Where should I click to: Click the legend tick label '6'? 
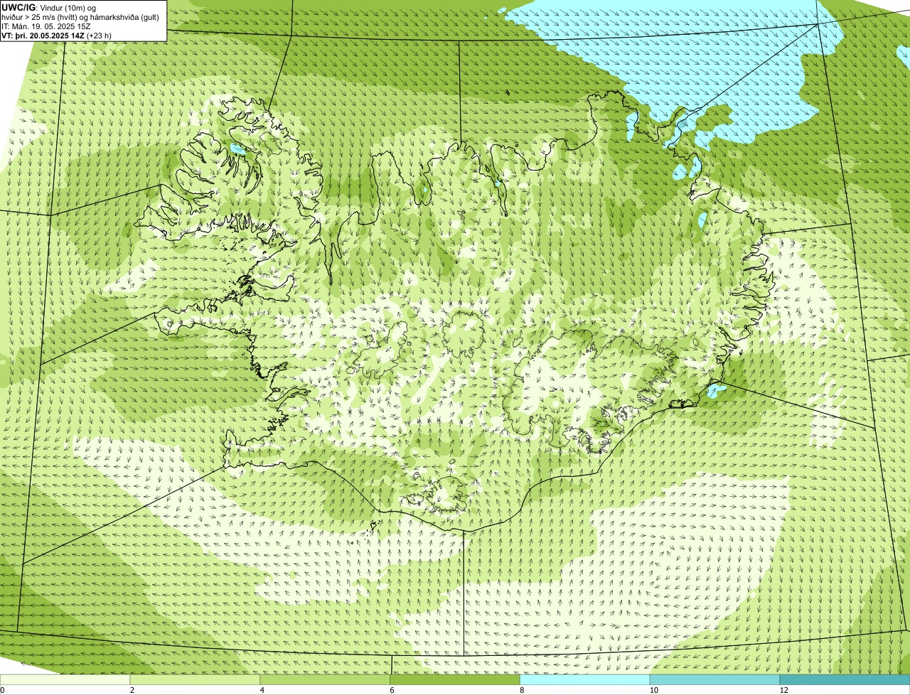coord(392,690)
